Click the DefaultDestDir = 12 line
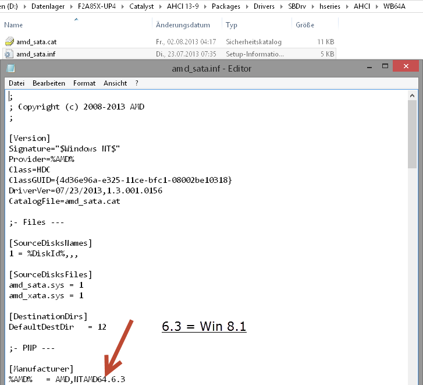The height and width of the screenshot is (385, 423). tap(58, 327)
